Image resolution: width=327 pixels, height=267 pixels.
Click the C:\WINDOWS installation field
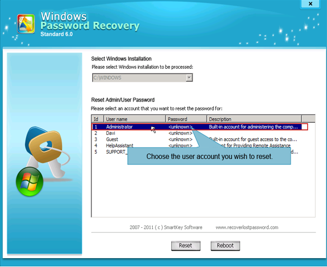pyautogui.click(x=142, y=78)
